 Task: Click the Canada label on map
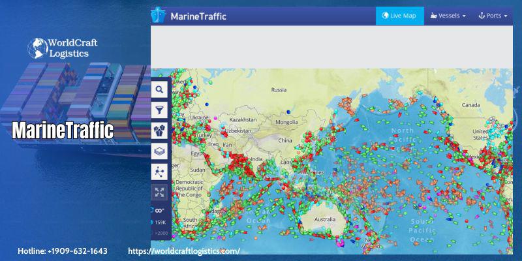point(470,105)
